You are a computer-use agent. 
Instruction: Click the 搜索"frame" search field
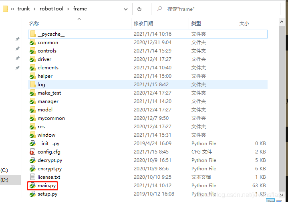click(x=215, y=9)
